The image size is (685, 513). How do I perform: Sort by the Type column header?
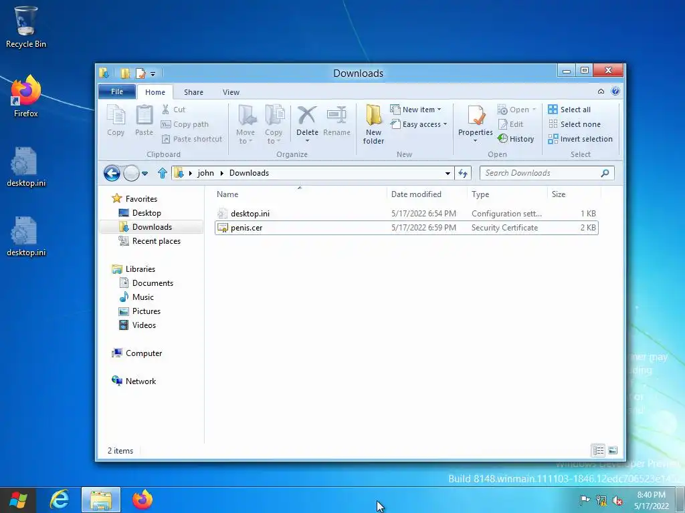pos(507,194)
